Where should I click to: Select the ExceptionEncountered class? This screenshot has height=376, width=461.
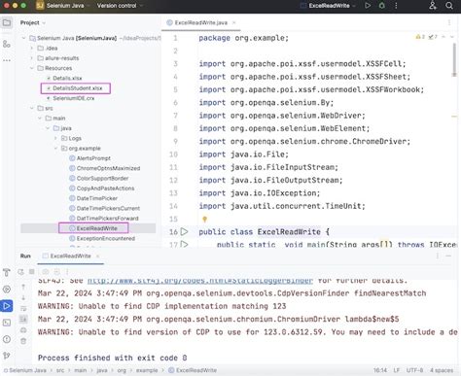tap(106, 238)
